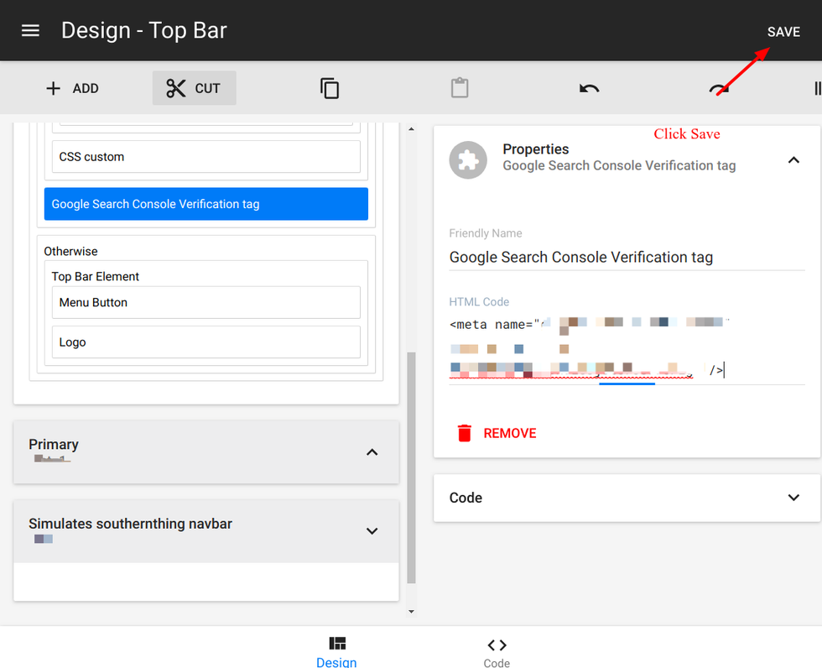This screenshot has width=822, height=668.
Task: Select the Logo element in tree
Action: pyautogui.click(x=205, y=342)
